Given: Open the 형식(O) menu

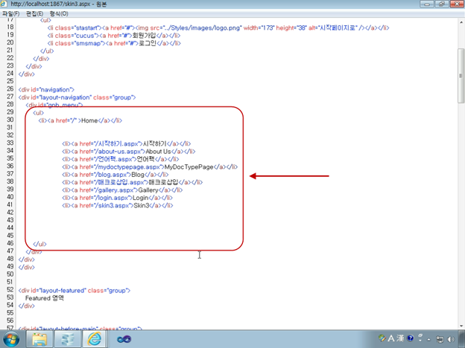Looking at the screenshot, I should [59, 13].
